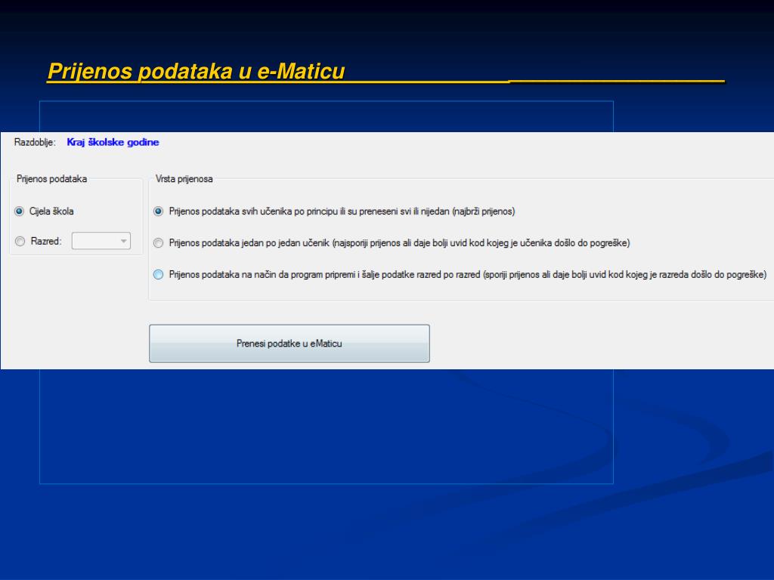This screenshot has height=580, width=774.
Task: Click the Razdoblje: label
Action: [35, 143]
